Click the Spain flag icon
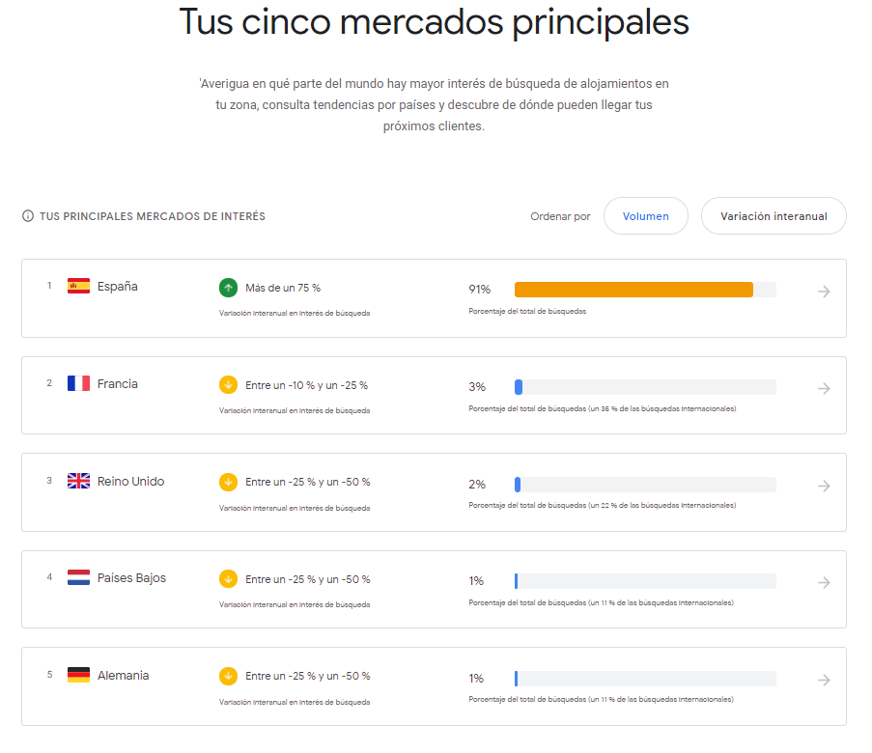The width and height of the screenshot is (872, 753). (78, 287)
